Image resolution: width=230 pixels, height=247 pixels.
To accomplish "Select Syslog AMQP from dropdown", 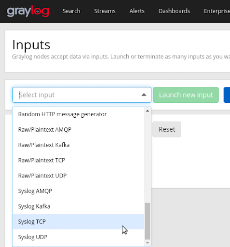I will (x=78, y=191).
